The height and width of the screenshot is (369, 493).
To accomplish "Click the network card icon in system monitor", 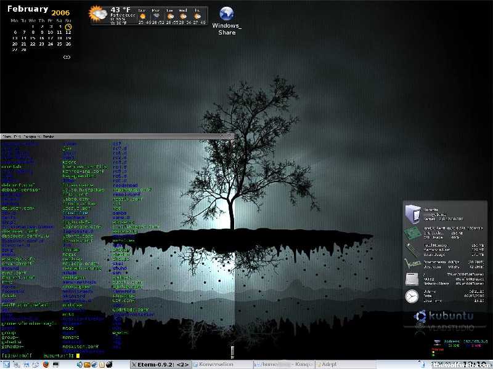I will click(411, 265).
